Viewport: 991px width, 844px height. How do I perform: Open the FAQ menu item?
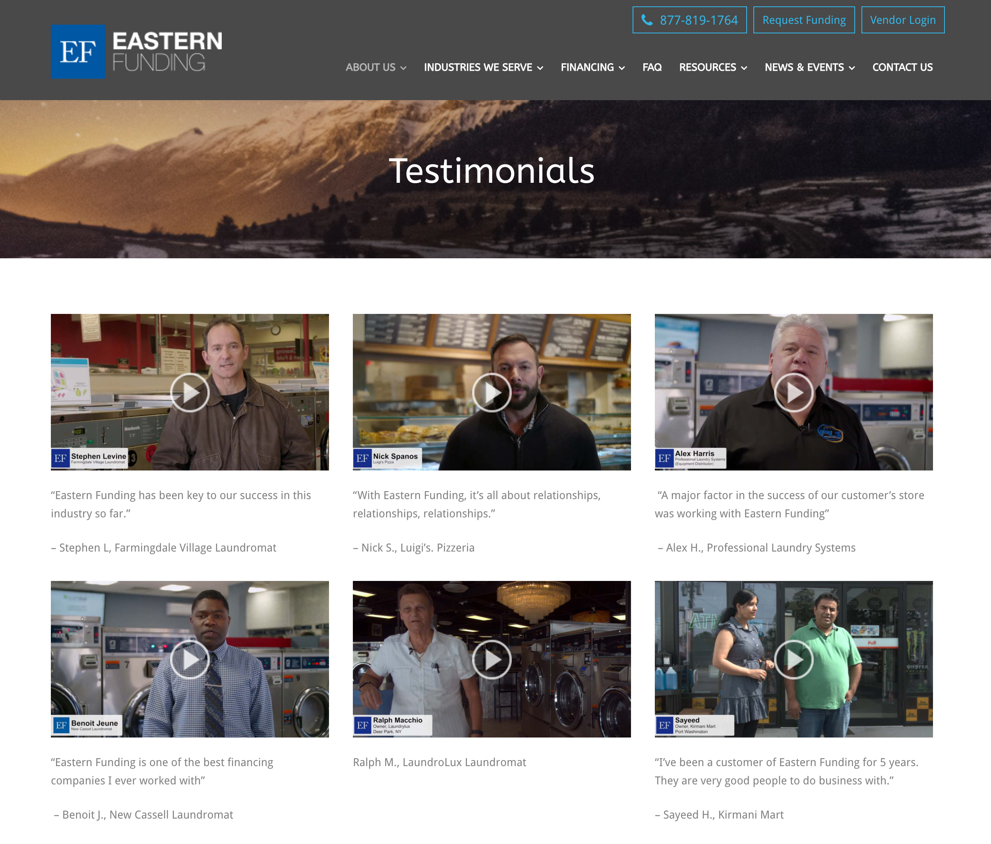tap(652, 68)
